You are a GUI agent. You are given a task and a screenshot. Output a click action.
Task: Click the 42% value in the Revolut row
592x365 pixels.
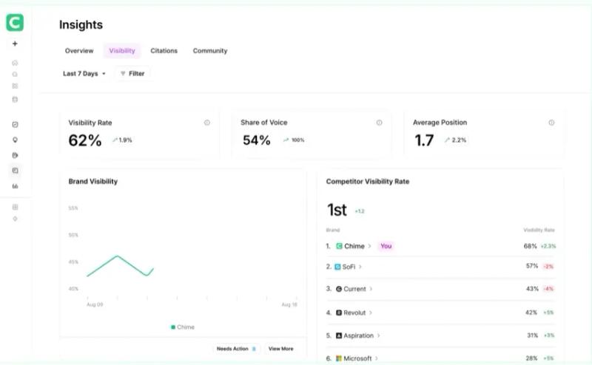(x=531, y=313)
